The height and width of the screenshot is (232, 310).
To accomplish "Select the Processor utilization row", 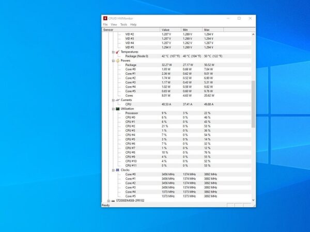I will [x=177, y=113].
